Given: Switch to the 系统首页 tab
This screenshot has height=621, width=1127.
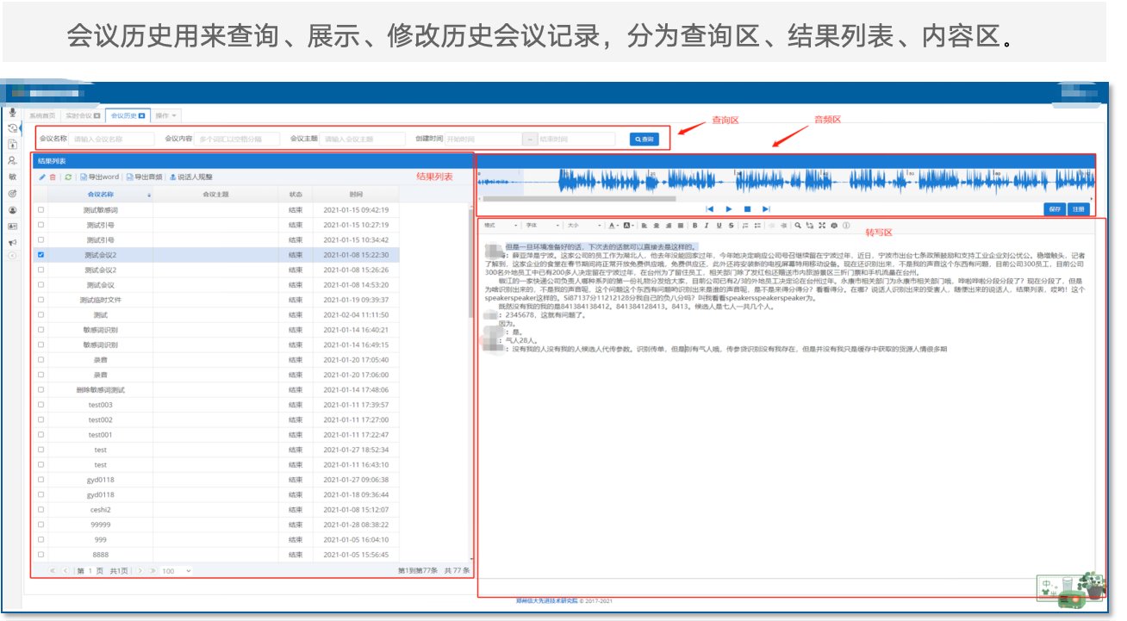Looking at the screenshot, I should click(42, 115).
